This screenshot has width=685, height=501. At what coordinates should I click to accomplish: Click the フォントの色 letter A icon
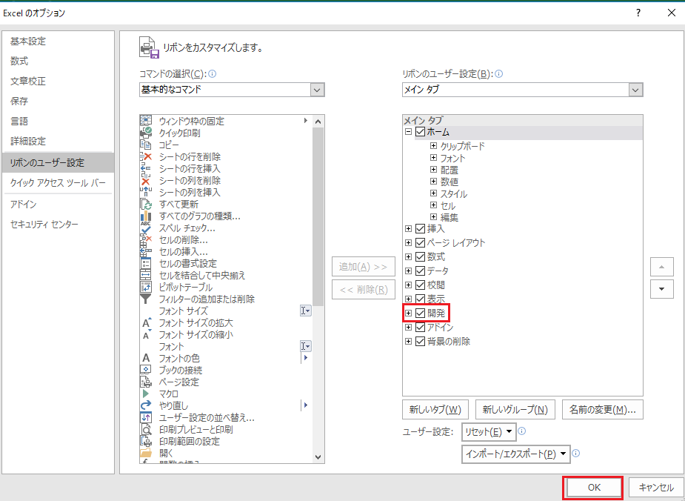(x=146, y=358)
